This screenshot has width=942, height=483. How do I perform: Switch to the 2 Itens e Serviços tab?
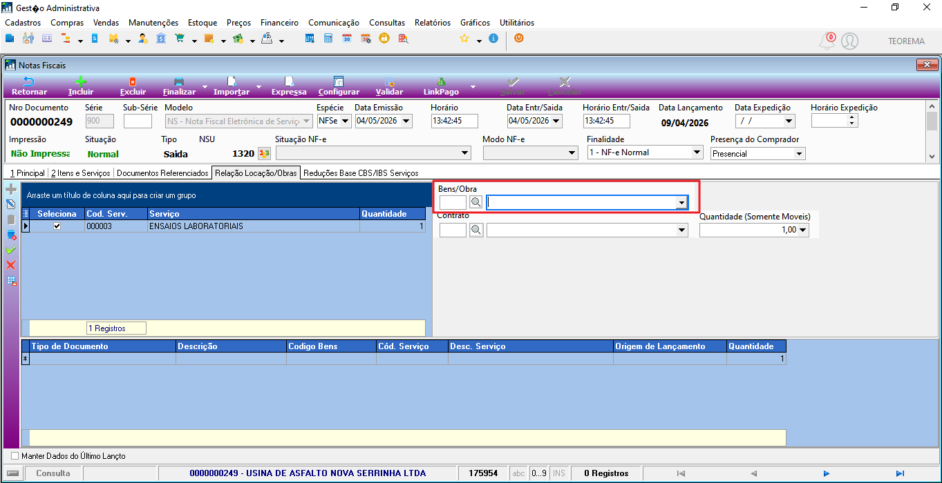point(81,173)
